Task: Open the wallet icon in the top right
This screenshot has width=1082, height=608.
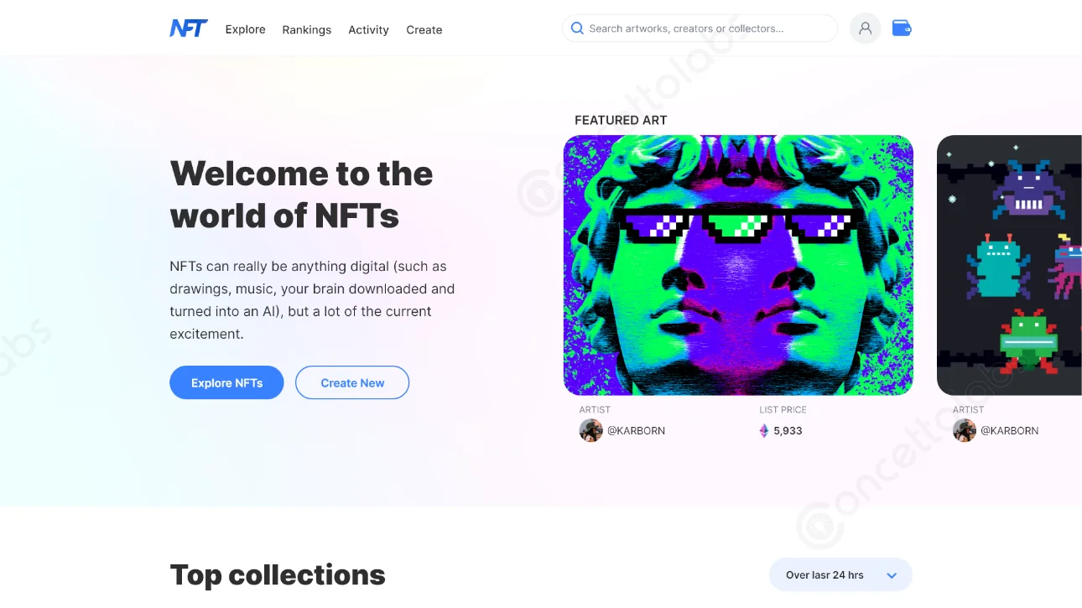Action: point(901,28)
